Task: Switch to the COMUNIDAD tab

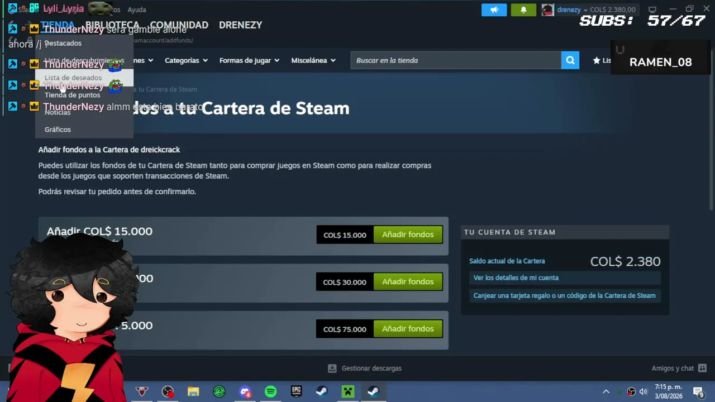Action: (179, 25)
